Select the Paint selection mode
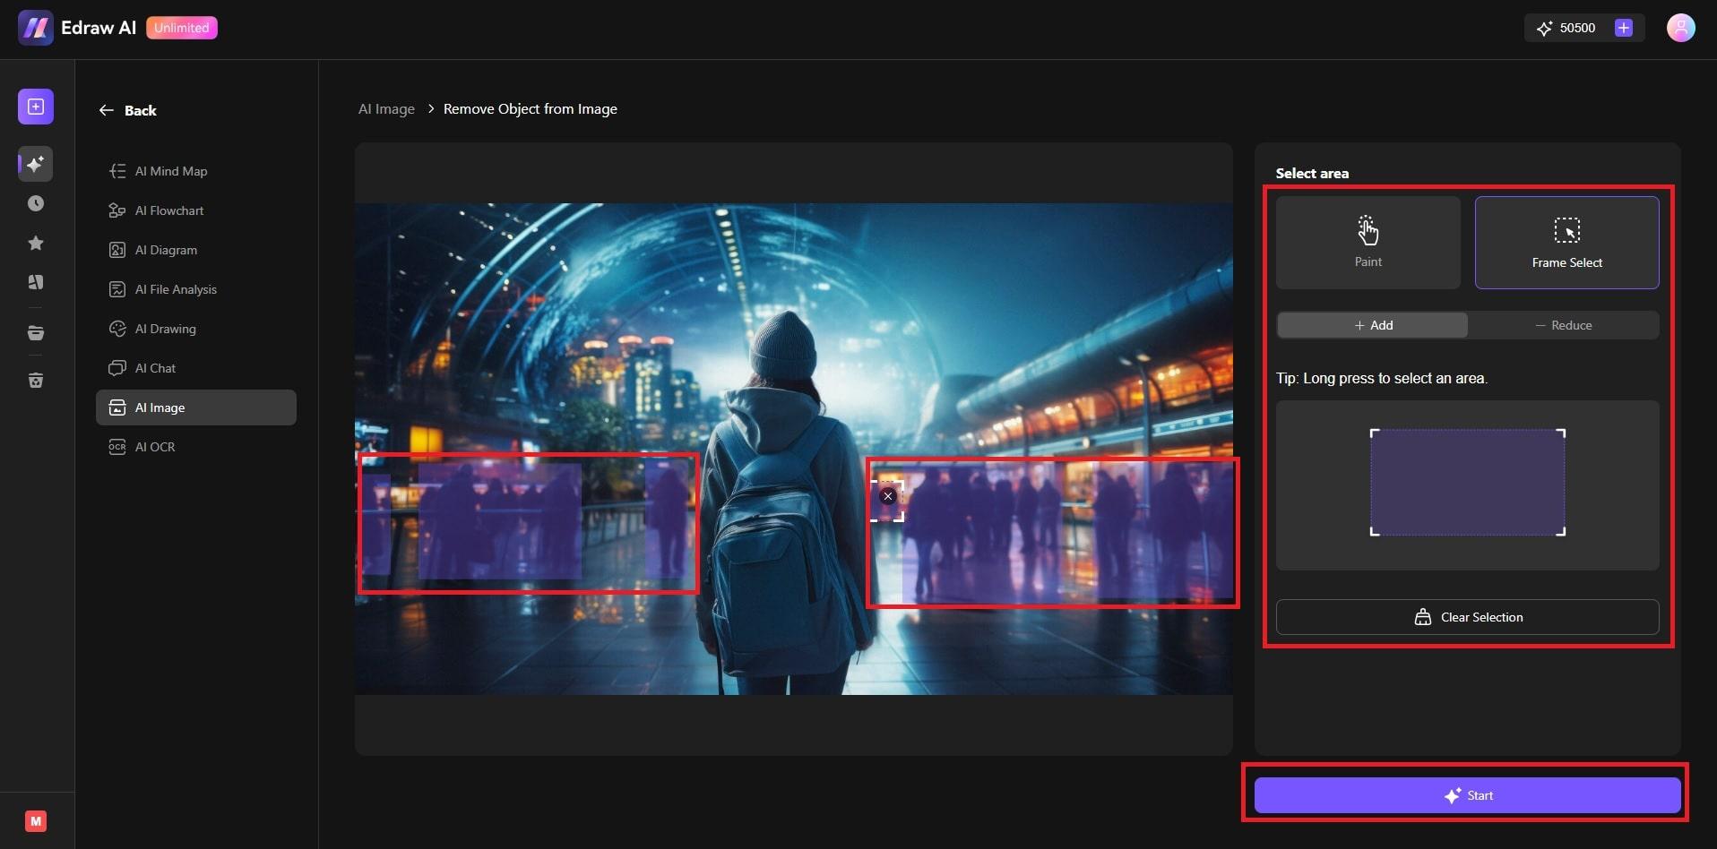 (x=1368, y=243)
